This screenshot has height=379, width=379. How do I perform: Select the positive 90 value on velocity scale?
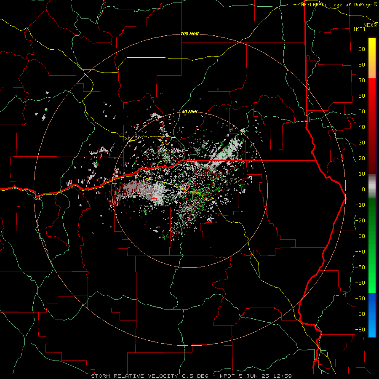pyautogui.click(x=362, y=49)
